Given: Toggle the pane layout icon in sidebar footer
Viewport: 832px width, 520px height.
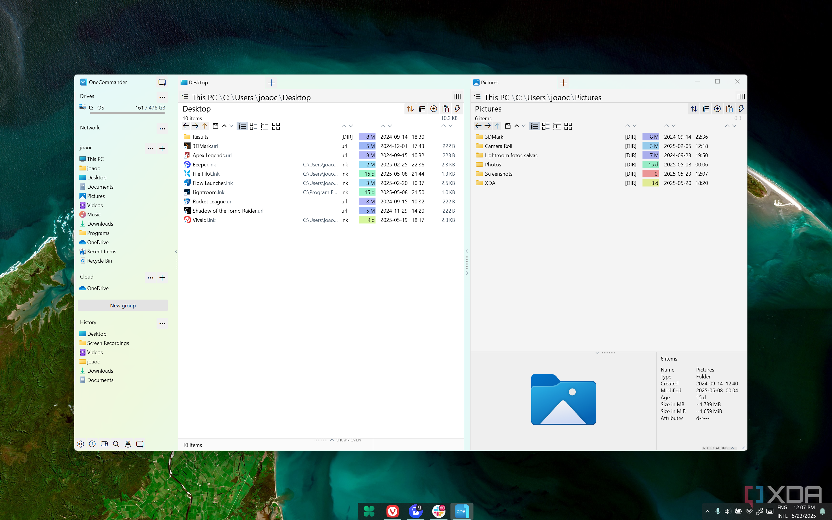Looking at the screenshot, I should 104,444.
